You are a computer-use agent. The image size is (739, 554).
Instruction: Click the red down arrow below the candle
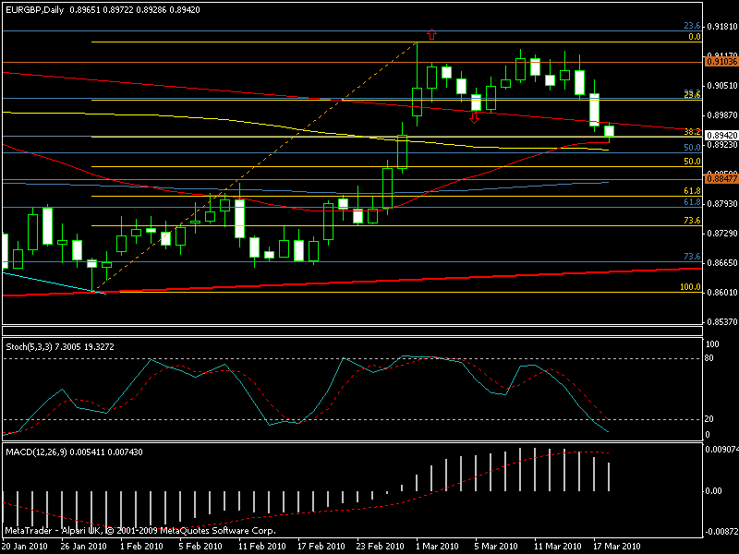coord(475,118)
